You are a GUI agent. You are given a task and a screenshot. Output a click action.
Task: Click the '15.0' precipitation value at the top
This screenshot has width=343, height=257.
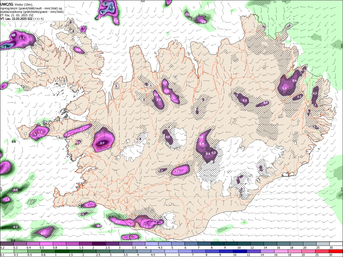click(x=105, y=4)
